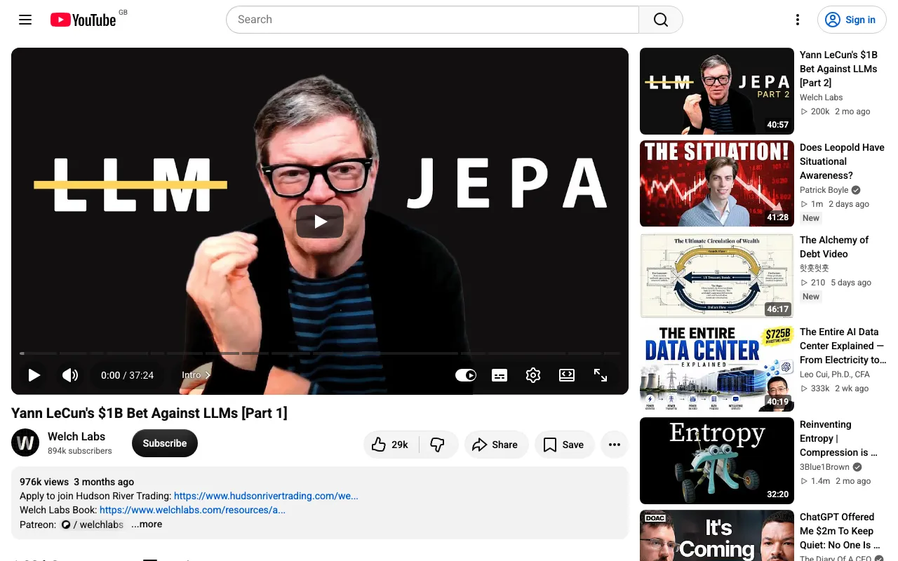This screenshot has height=561, width=898.
Task: Go to YouTube home via logo
Action: (x=83, y=20)
